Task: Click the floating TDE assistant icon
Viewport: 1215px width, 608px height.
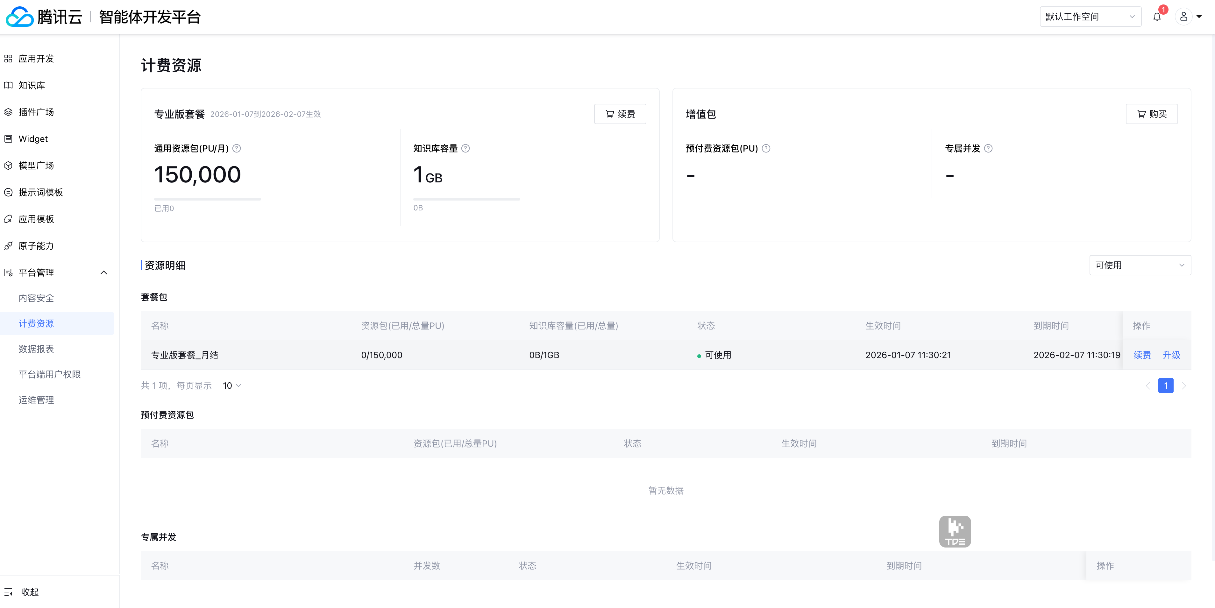Action: 955,532
